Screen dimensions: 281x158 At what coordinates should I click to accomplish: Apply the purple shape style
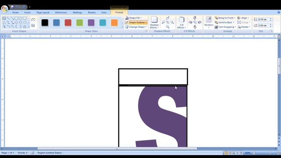91,23
